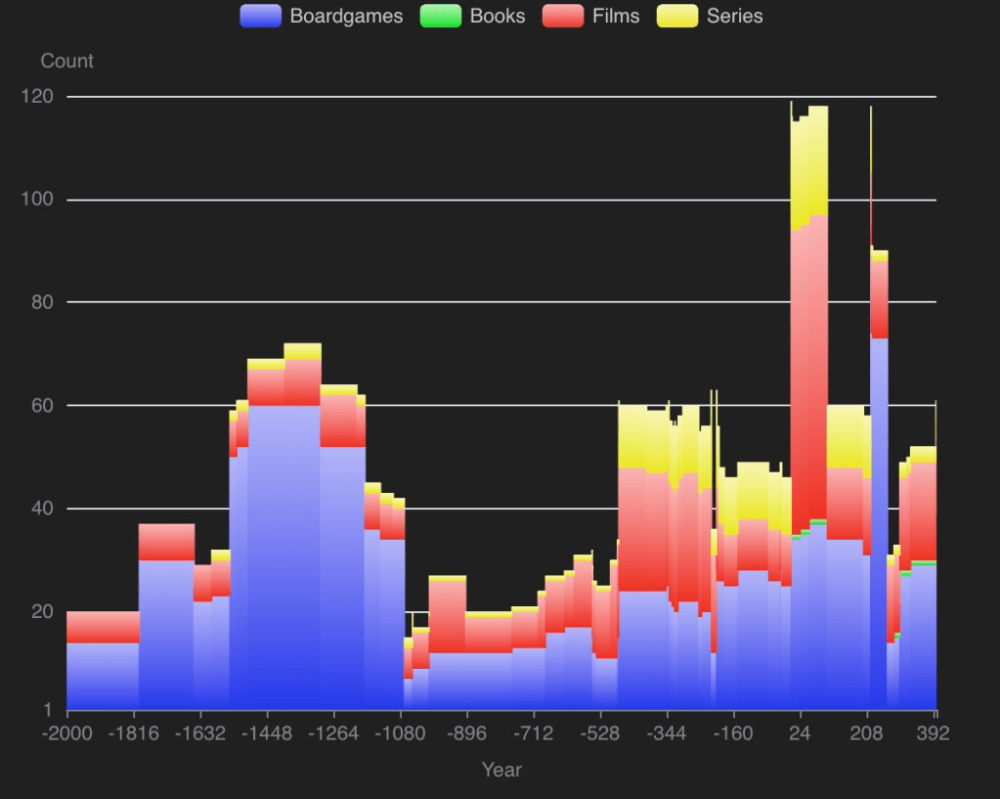Click the blue Boardgames legend swatch

(x=260, y=16)
